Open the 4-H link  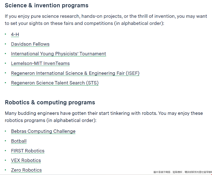[x=15, y=34]
